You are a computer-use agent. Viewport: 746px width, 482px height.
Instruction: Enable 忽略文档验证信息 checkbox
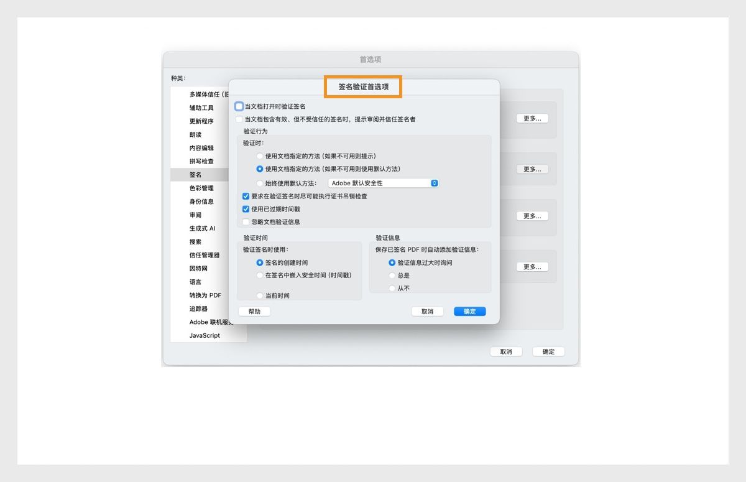[246, 222]
